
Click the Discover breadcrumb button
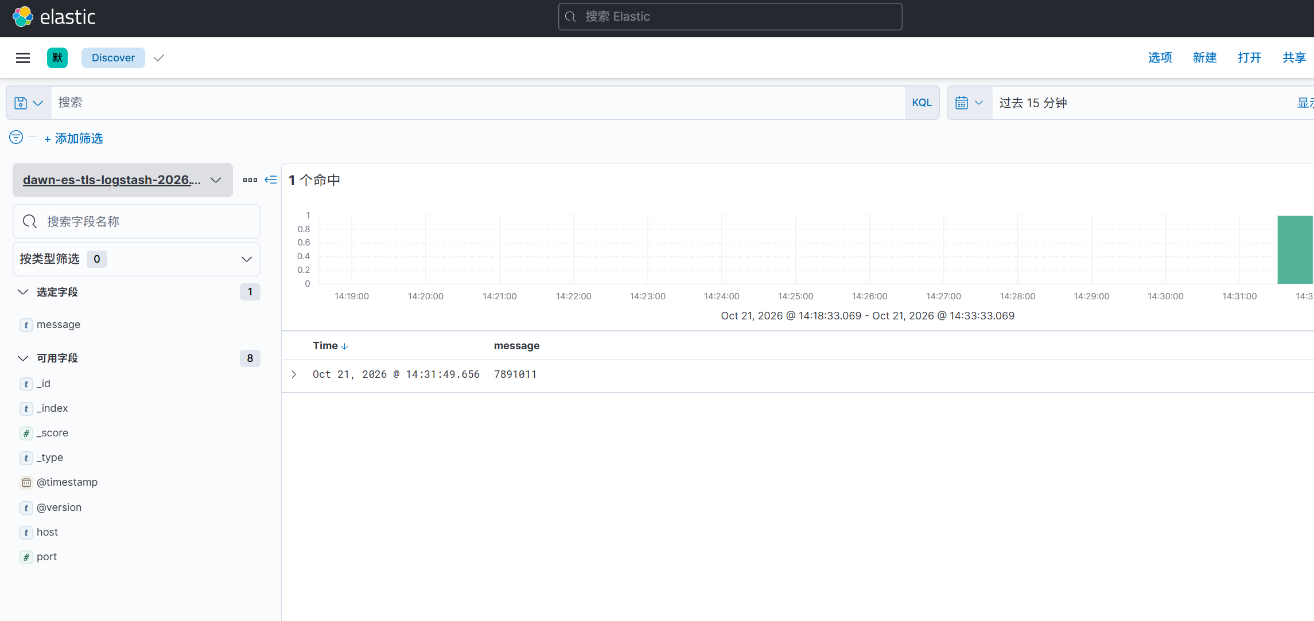(x=113, y=58)
